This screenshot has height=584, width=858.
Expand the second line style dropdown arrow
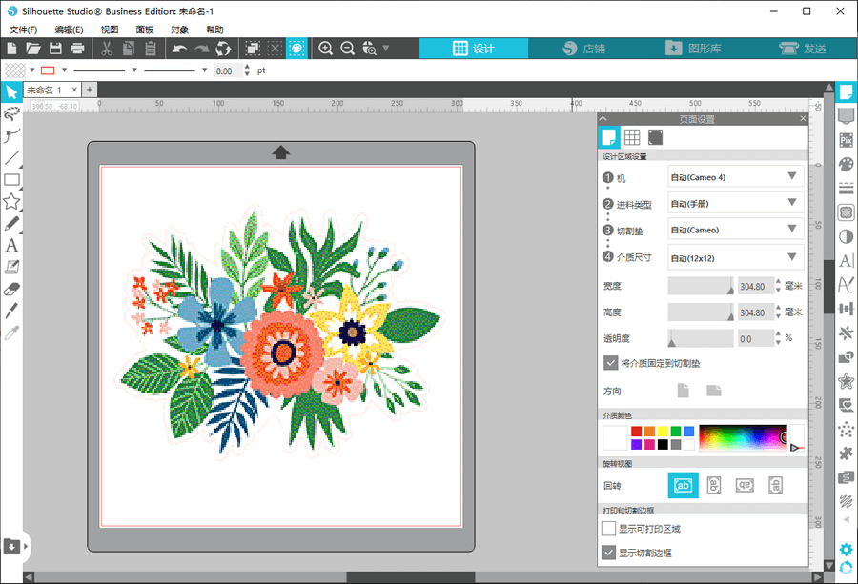[x=204, y=70]
